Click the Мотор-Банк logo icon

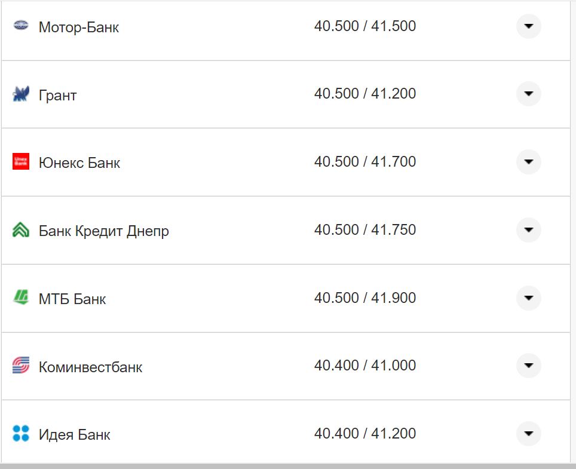click(21, 26)
